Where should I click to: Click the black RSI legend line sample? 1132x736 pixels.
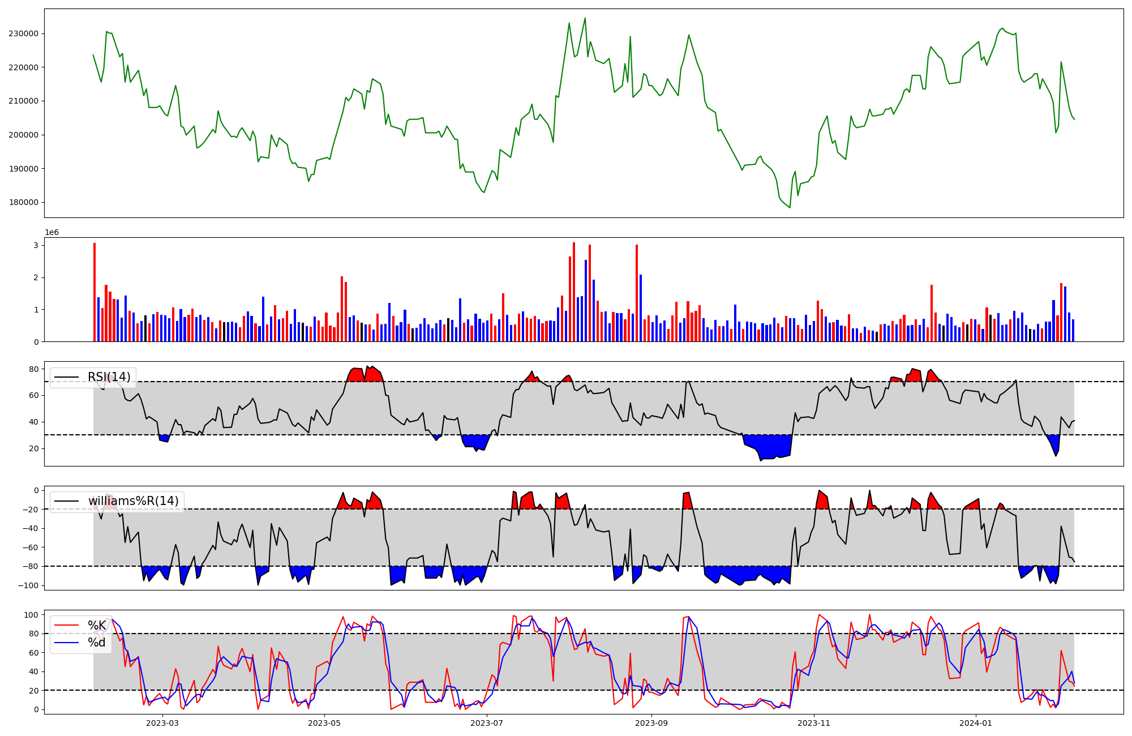point(66,377)
